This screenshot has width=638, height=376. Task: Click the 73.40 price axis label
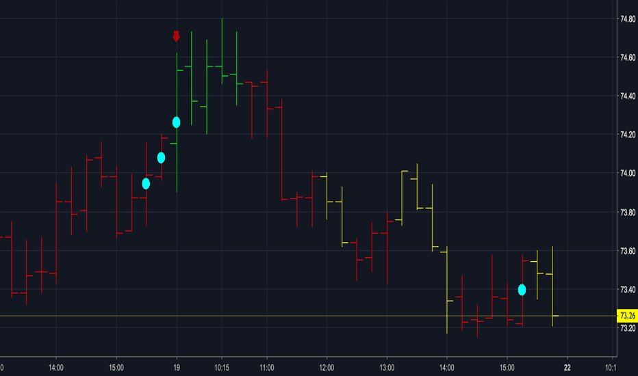tap(628, 290)
